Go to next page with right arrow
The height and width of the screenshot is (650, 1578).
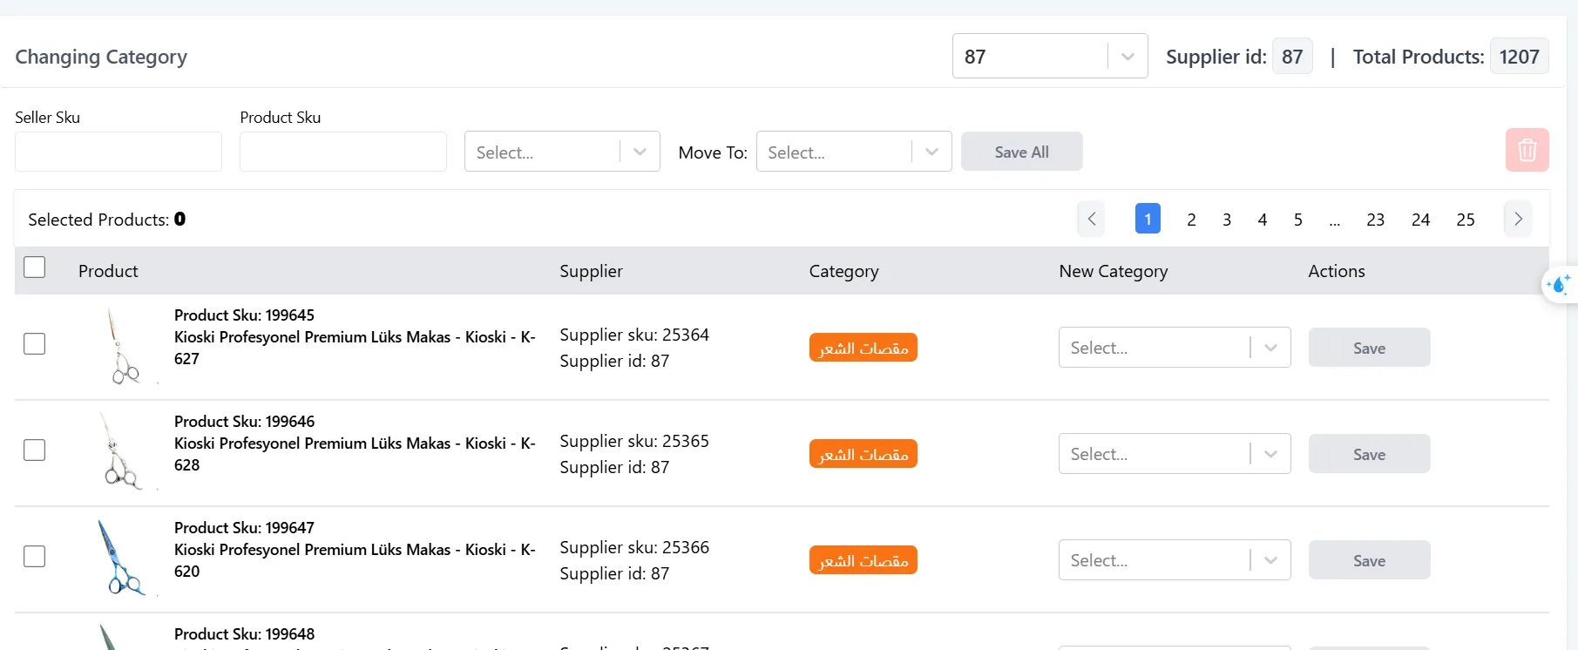[1518, 220]
